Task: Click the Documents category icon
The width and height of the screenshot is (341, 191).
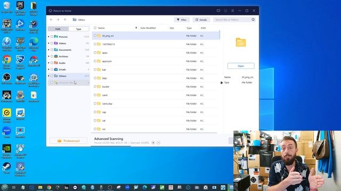Action: coord(56,49)
